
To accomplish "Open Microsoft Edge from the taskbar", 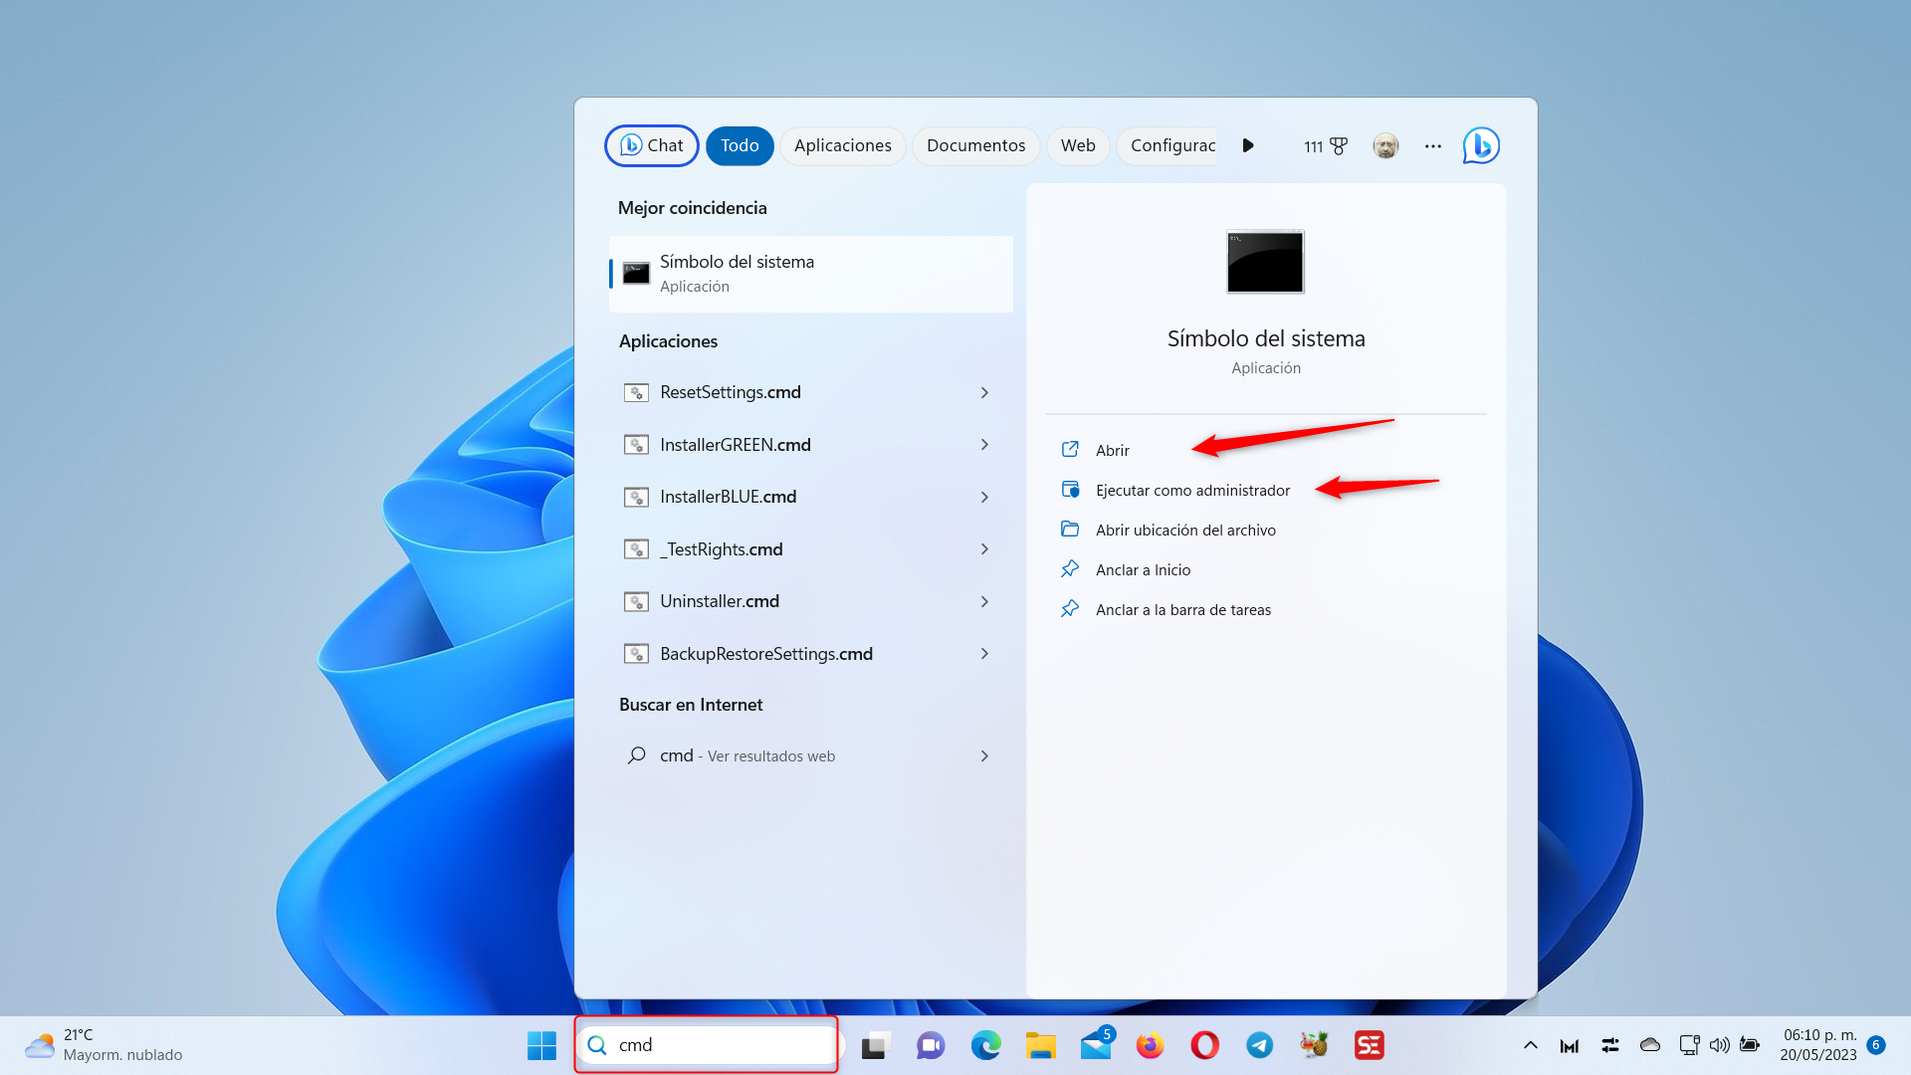I will click(x=985, y=1045).
